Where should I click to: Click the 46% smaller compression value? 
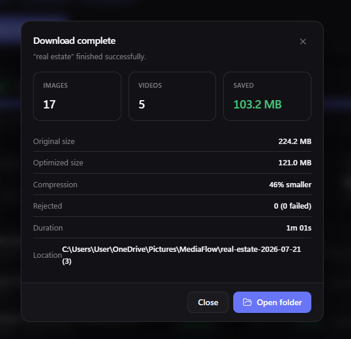click(x=290, y=185)
